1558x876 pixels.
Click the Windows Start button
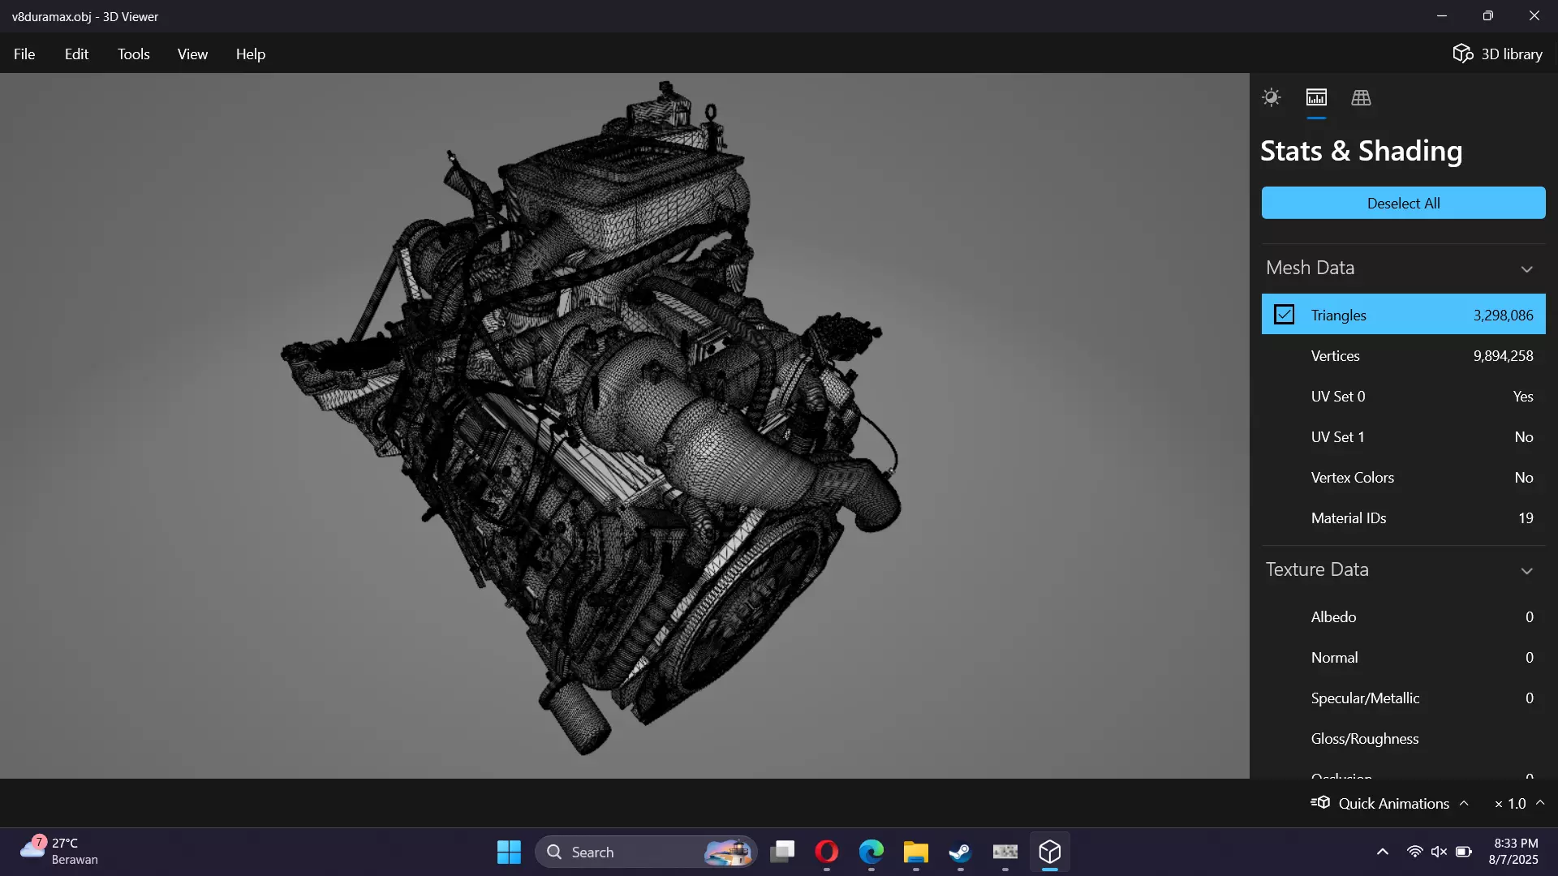pos(509,852)
